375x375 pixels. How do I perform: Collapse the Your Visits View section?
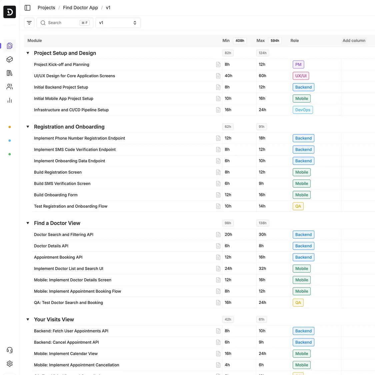[x=28, y=319]
